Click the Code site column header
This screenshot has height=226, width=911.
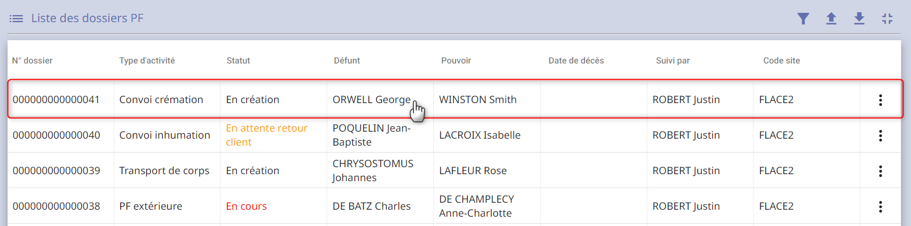tap(782, 61)
